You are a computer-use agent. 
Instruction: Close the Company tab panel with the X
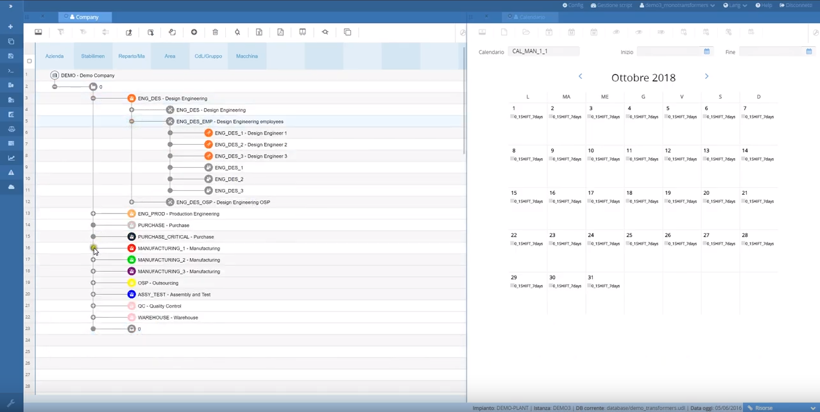(42, 17)
